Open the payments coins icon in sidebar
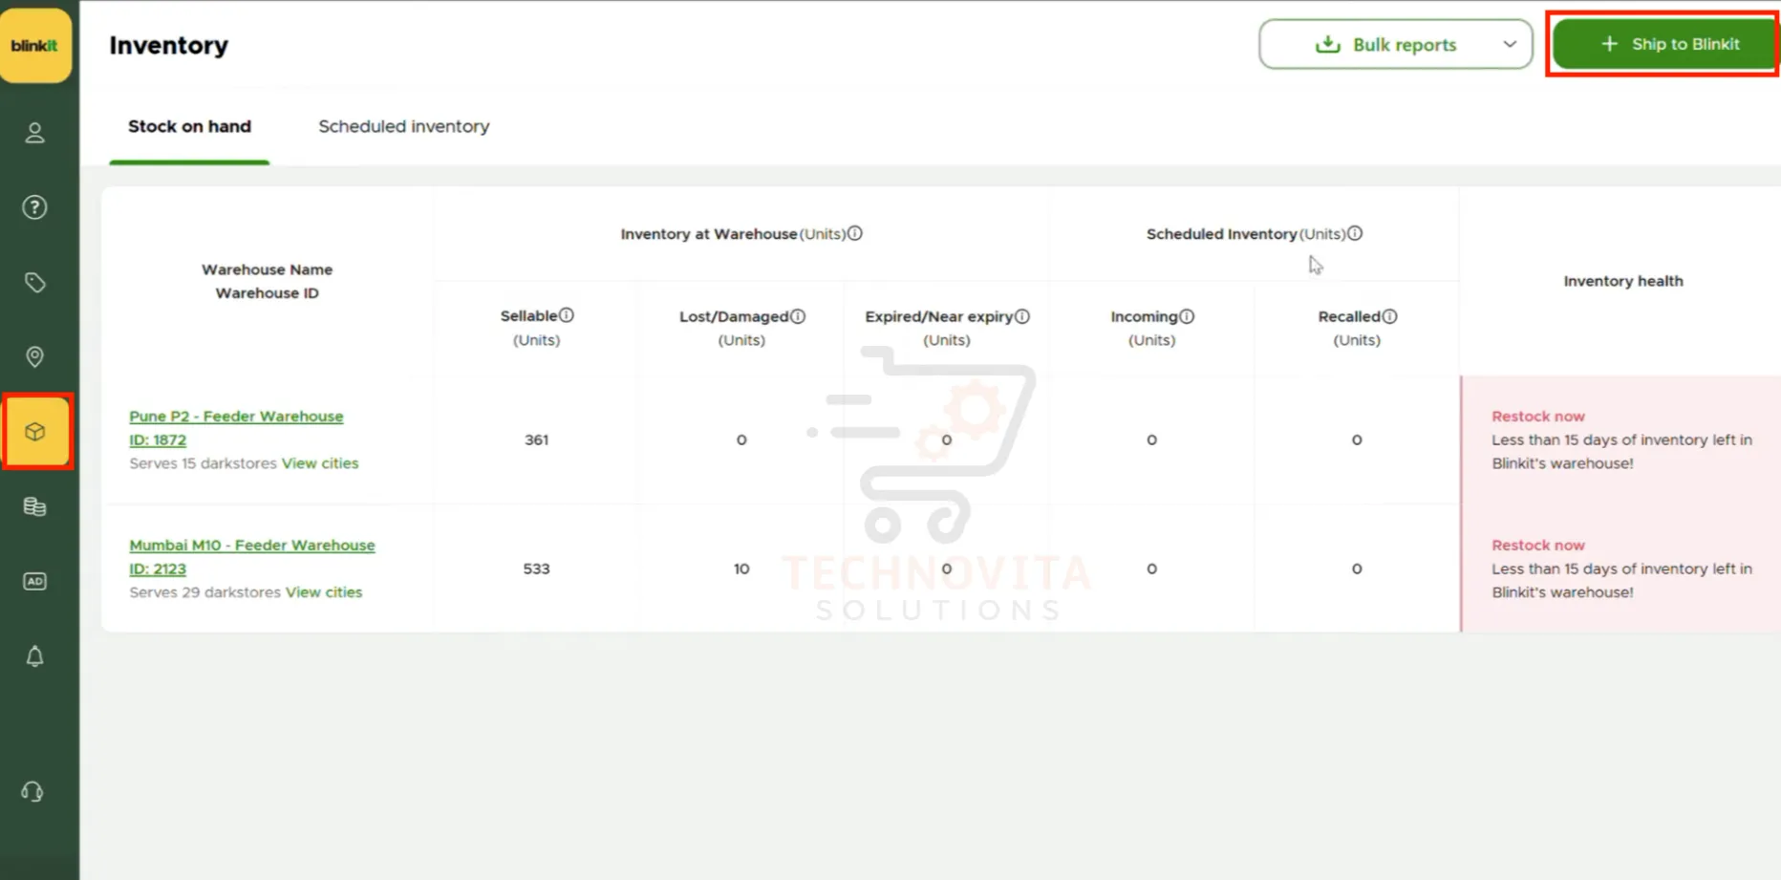The height and width of the screenshot is (880, 1781). 35,506
